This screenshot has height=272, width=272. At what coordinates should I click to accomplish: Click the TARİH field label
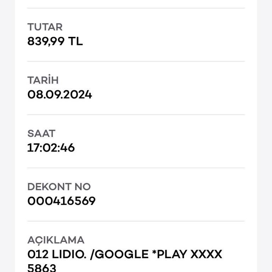pos(43,80)
